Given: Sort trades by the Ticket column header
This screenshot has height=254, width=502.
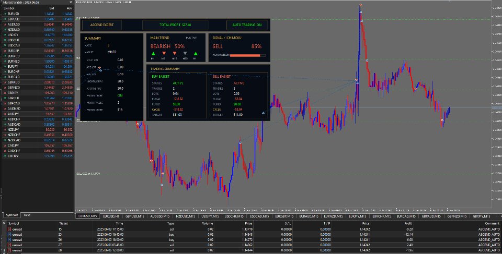Looking at the screenshot, I should [63, 224].
